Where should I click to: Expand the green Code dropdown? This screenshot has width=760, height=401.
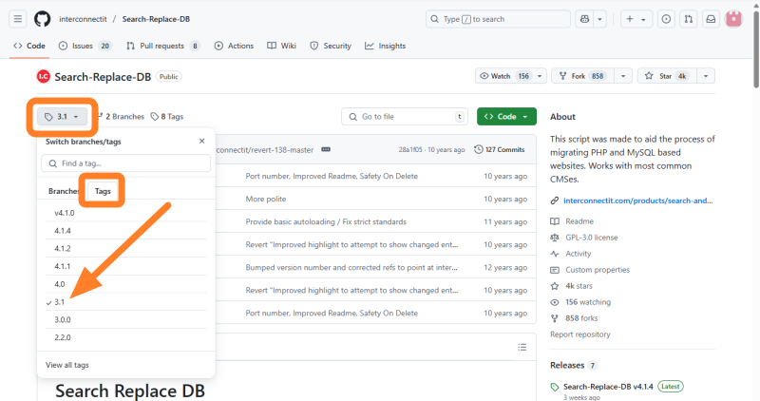[506, 116]
